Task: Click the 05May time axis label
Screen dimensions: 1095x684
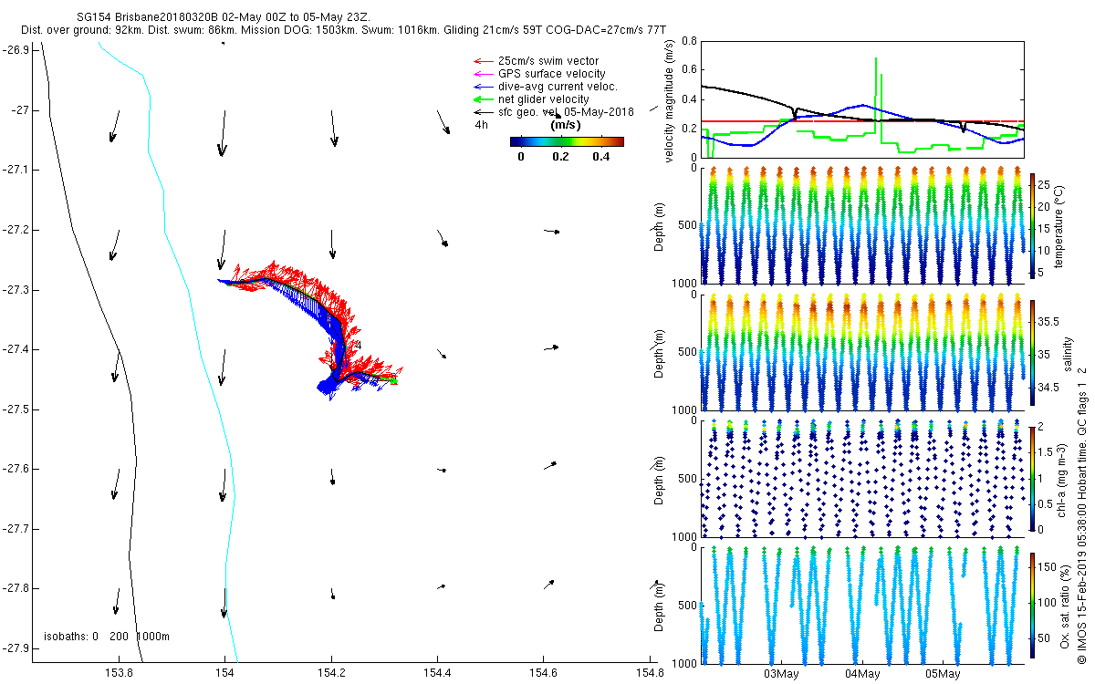Action: coord(943,674)
